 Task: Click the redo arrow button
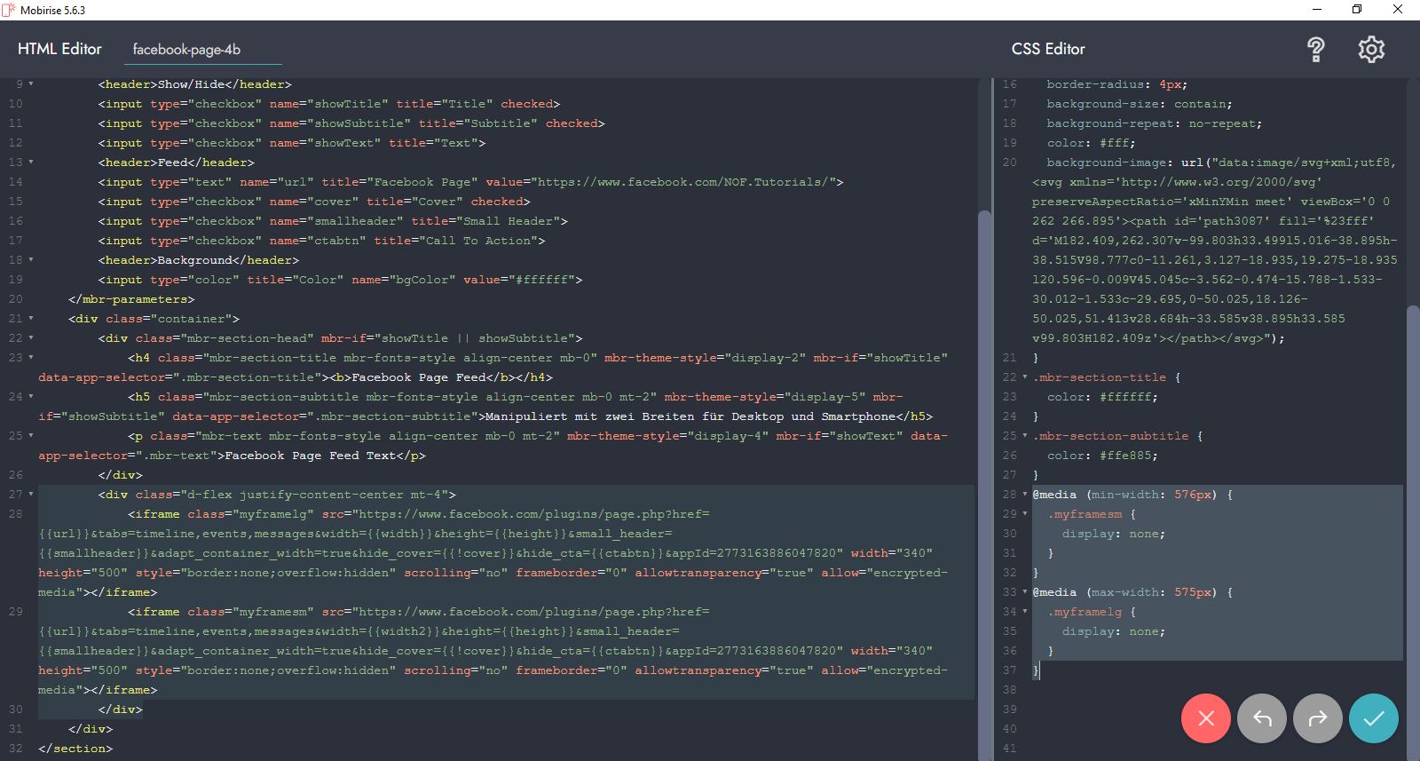point(1317,718)
